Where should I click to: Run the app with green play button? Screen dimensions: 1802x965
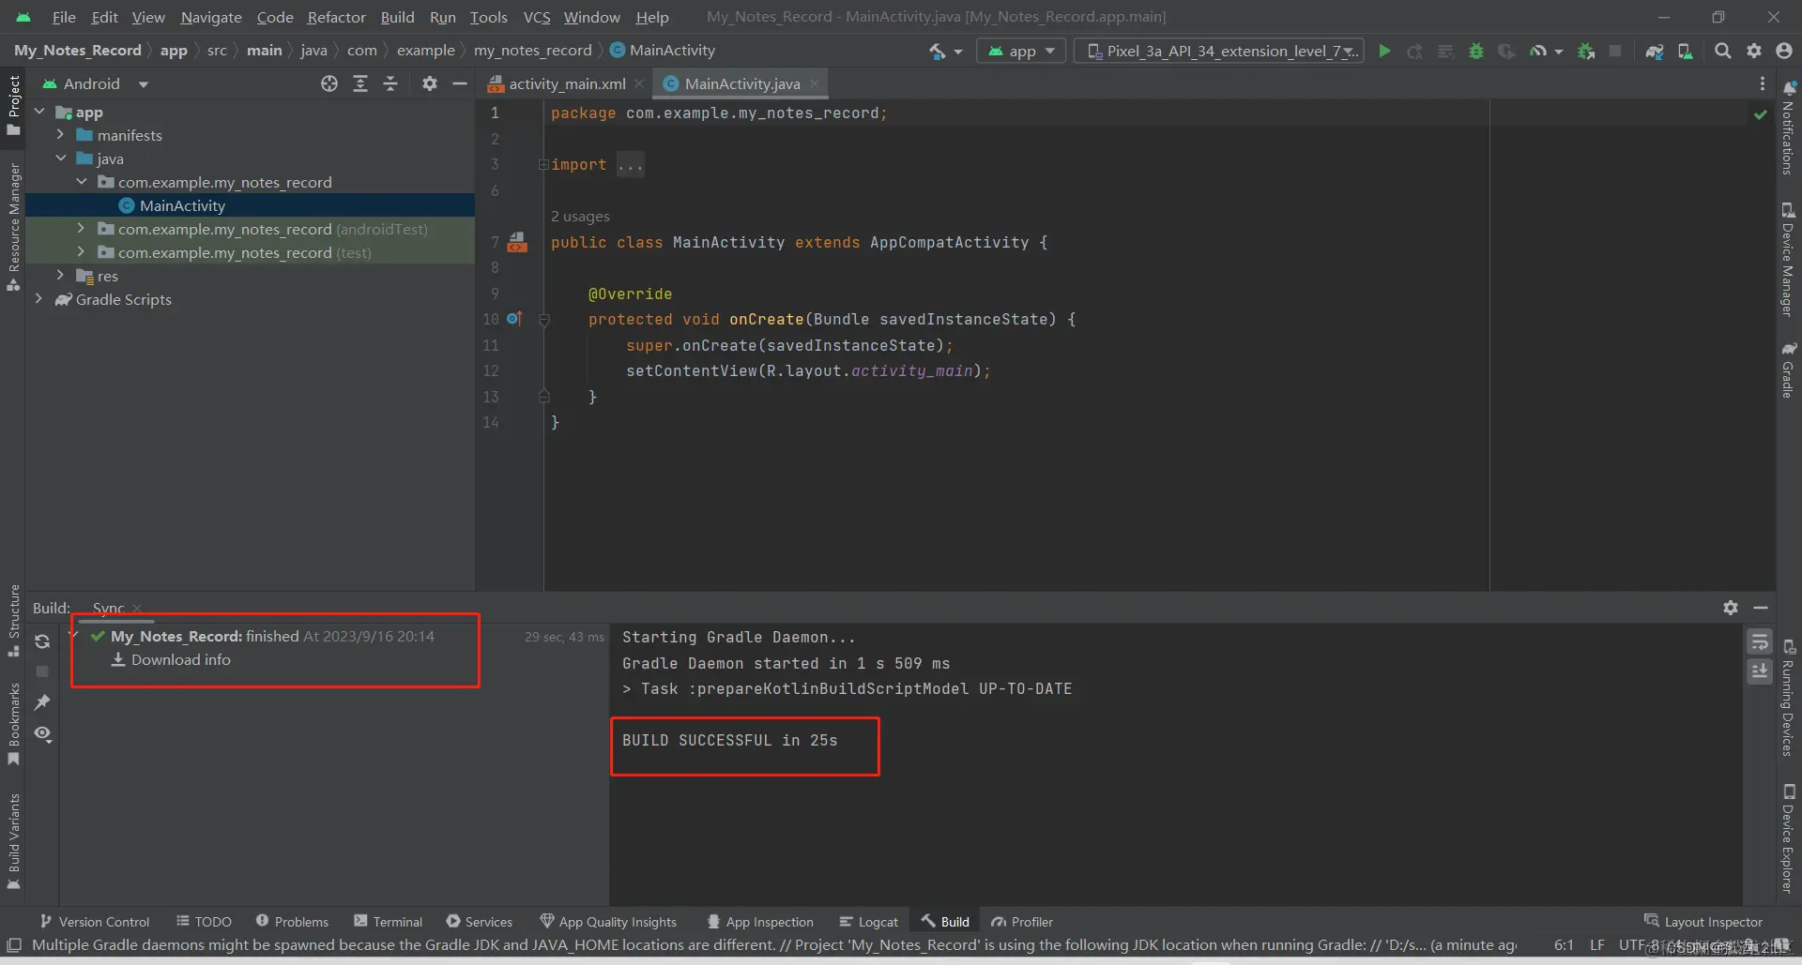pyautogui.click(x=1384, y=51)
